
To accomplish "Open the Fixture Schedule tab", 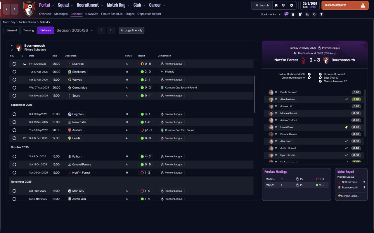I will (112, 14).
